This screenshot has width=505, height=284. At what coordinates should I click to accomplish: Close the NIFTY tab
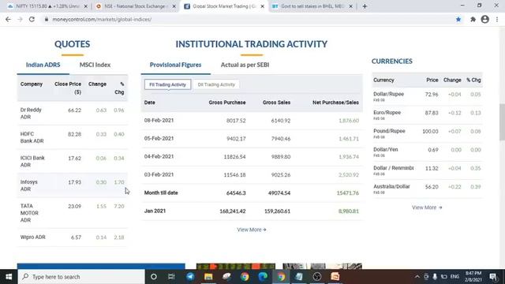86,6
